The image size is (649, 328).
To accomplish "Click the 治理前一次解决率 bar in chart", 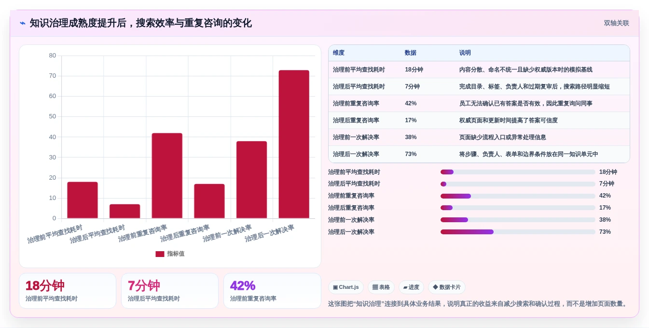I will 251,180.
